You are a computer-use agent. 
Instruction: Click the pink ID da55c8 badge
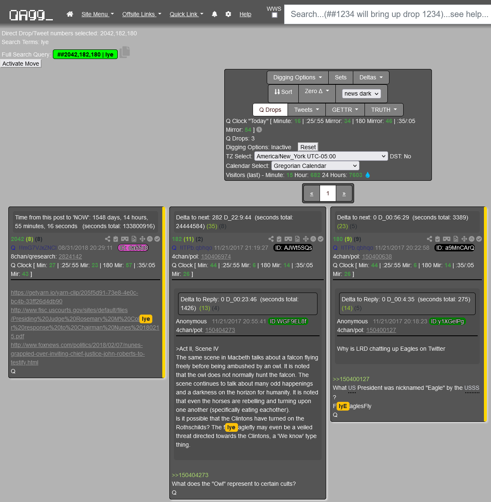[x=133, y=248]
